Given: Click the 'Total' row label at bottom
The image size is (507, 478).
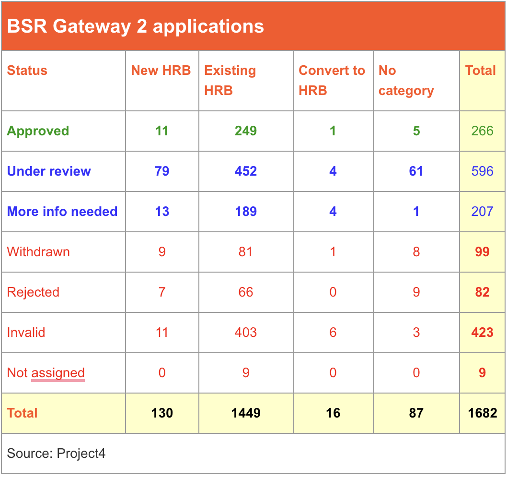Looking at the screenshot, I should (23, 413).
